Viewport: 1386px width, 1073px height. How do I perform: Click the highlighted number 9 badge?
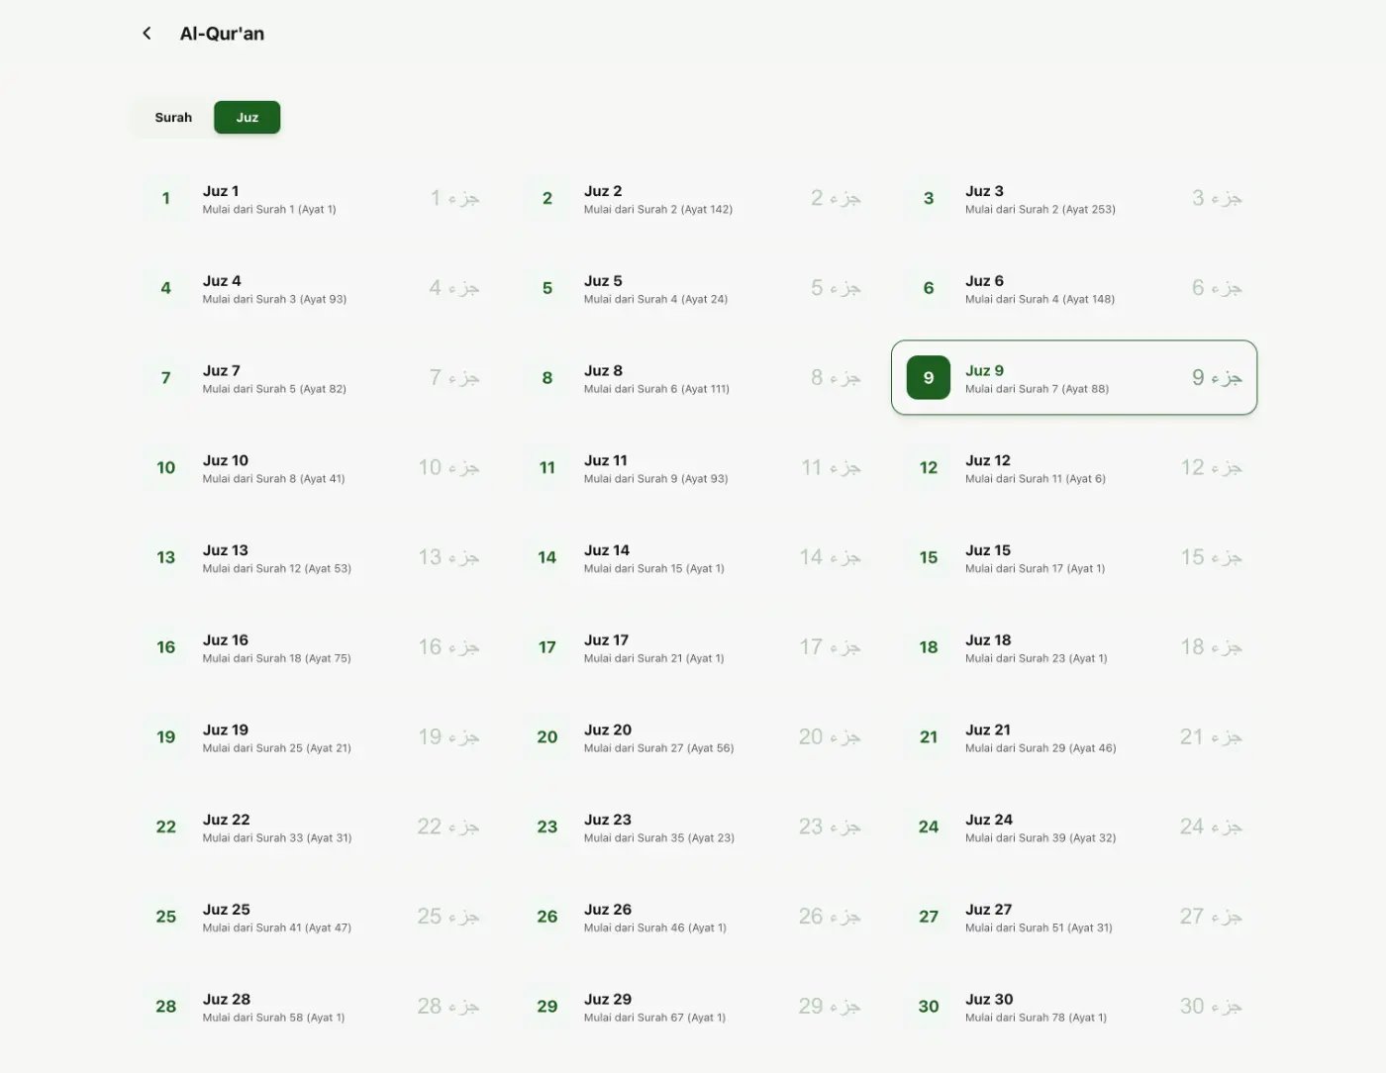[929, 378]
